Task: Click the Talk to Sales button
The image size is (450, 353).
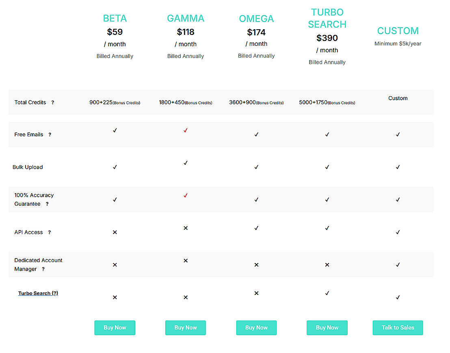Action: tap(398, 328)
